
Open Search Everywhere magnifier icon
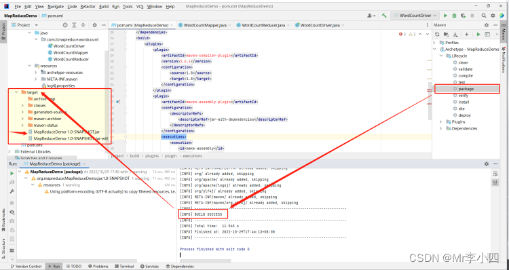[x=484, y=15]
